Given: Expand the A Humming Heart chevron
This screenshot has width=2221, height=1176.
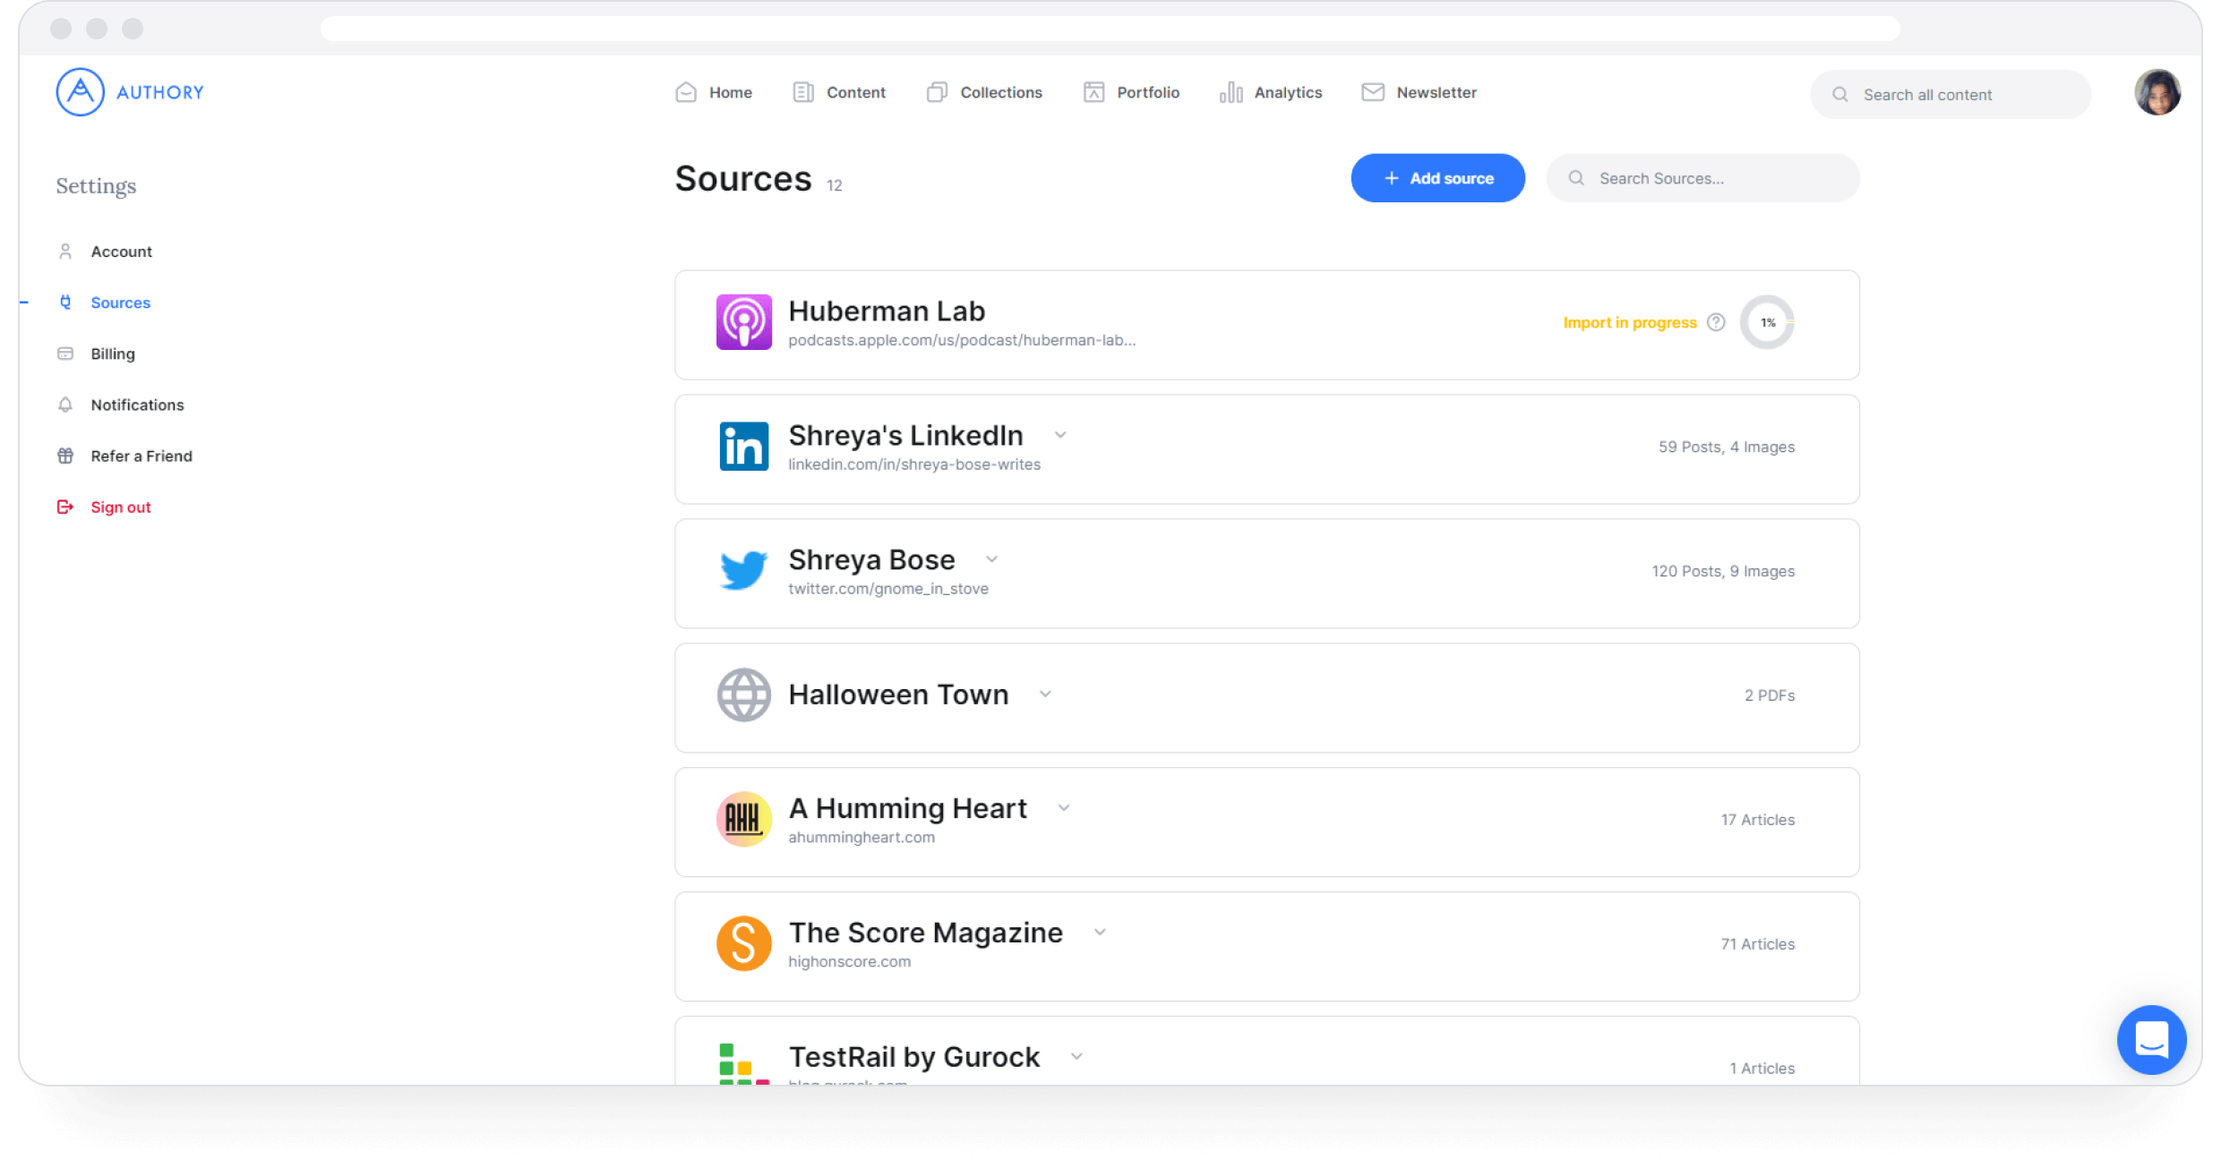Looking at the screenshot, I should pos(1064,808).
